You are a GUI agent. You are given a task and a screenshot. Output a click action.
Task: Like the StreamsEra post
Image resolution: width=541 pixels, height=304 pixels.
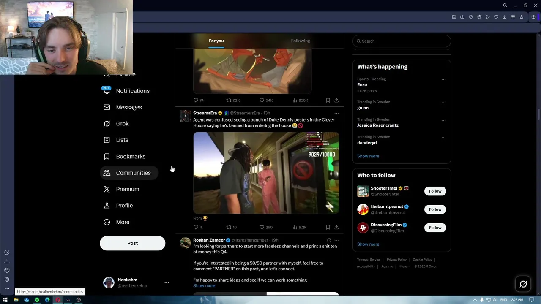pos(266,227)
